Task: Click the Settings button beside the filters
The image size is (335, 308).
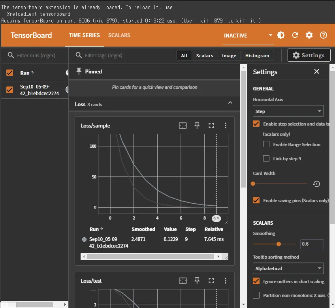Action: click(x=309, y=55)
